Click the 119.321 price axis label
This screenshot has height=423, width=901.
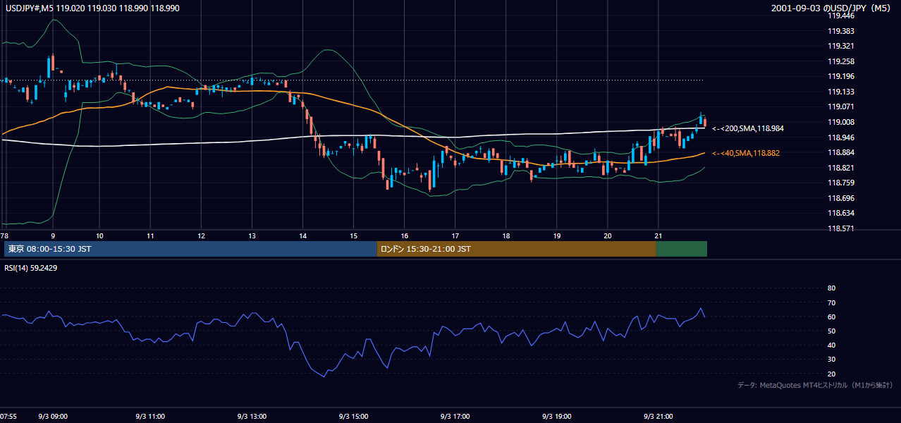pos(842,46)
